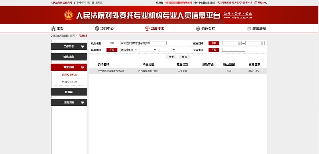Click the end date input field

[255, 43]
